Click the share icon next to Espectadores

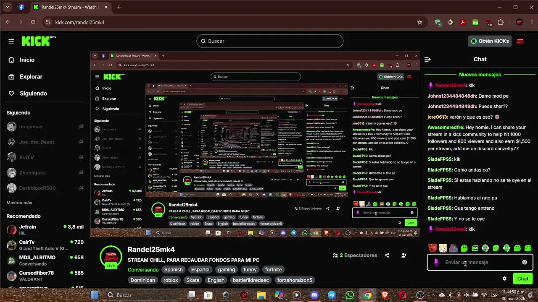[387, 255]
